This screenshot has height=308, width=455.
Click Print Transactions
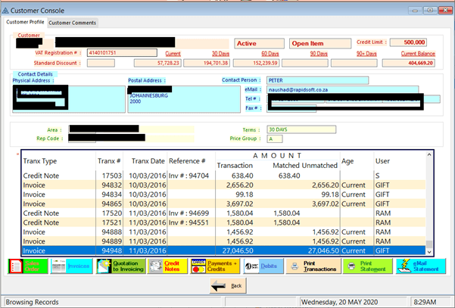tap(313, 266)
